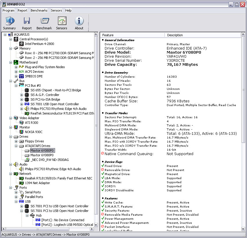
Task: Select the second Maxtor 6Y080P0 drive
Action: [x=42, y=155]
